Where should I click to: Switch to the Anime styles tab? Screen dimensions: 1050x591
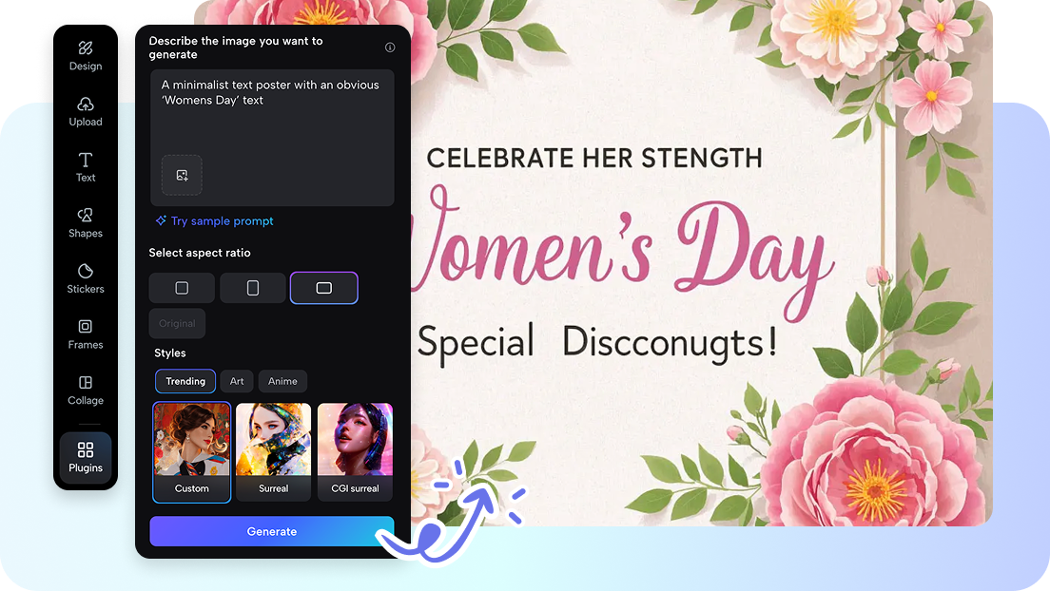[282, 381]
